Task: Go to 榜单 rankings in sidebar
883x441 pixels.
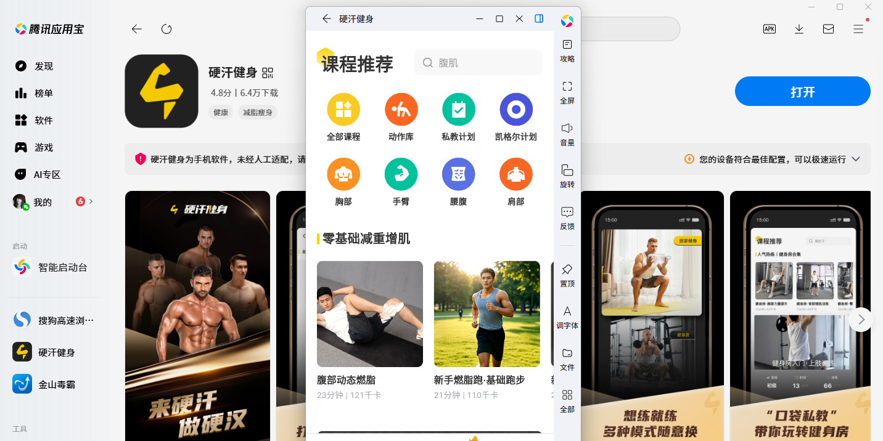Action: (35, 93)
